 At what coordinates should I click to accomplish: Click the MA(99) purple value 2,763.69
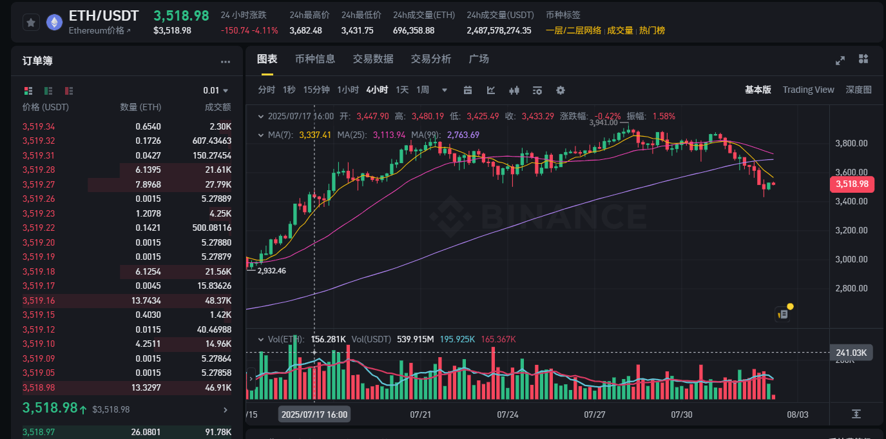pos(463,135)
